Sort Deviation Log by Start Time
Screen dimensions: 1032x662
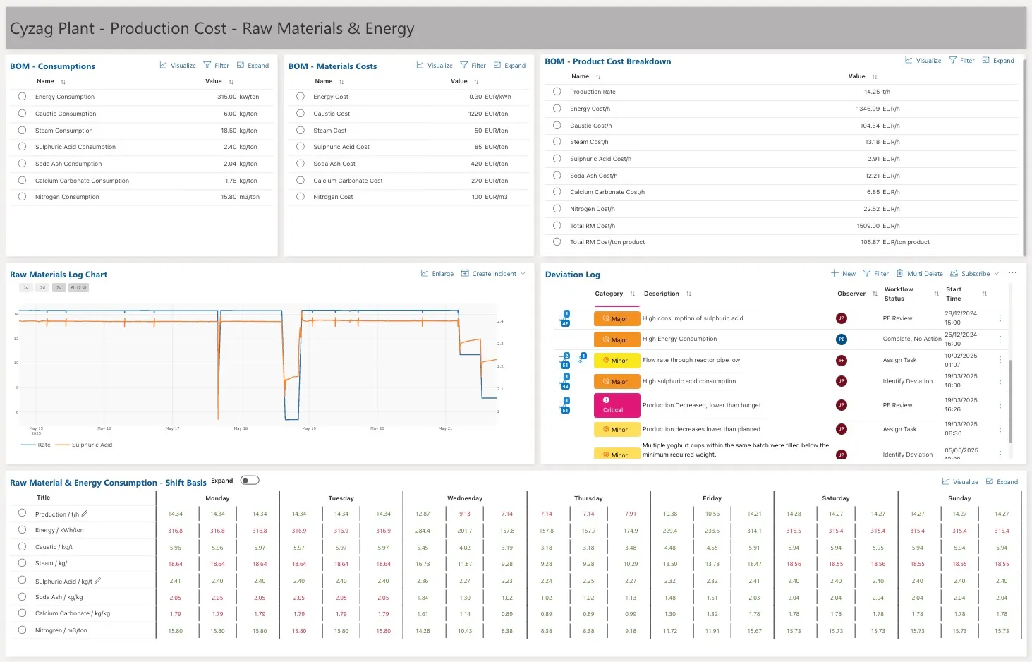click(x=984, y=294)
